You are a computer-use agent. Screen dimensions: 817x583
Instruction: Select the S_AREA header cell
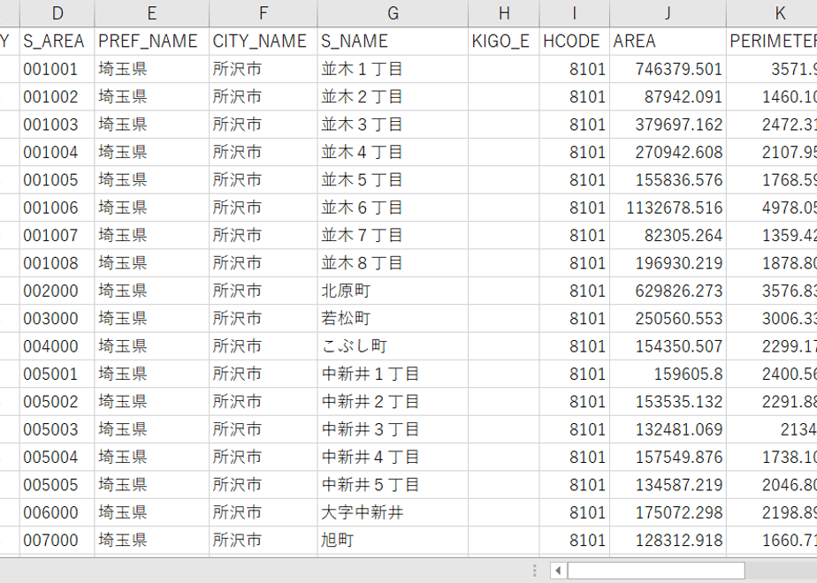pos(57,42)
